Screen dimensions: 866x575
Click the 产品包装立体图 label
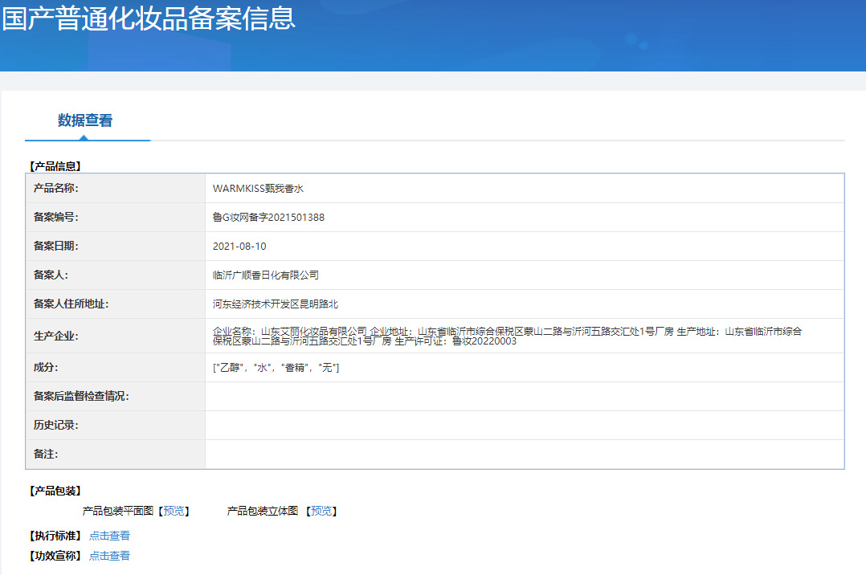pos(263,511)
